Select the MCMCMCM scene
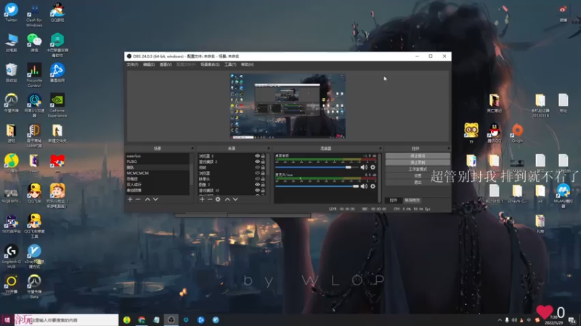The width and height of the screenshot is (581, 326). (x=158, y=173)
